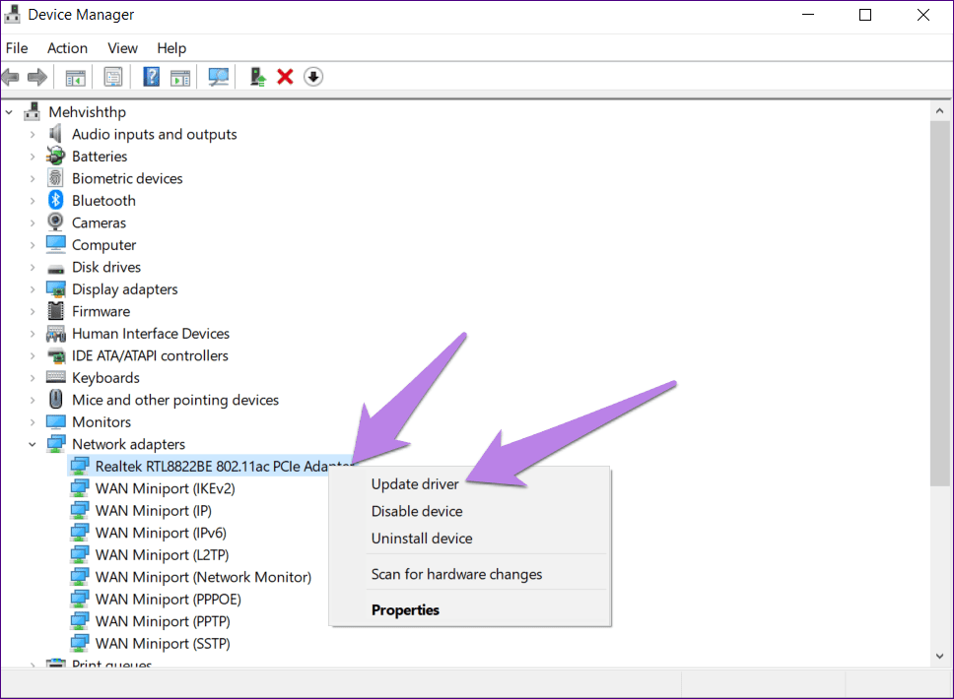Click the Network adapters category icon
This screenshot has width=954, height=699.
point(55,444)
